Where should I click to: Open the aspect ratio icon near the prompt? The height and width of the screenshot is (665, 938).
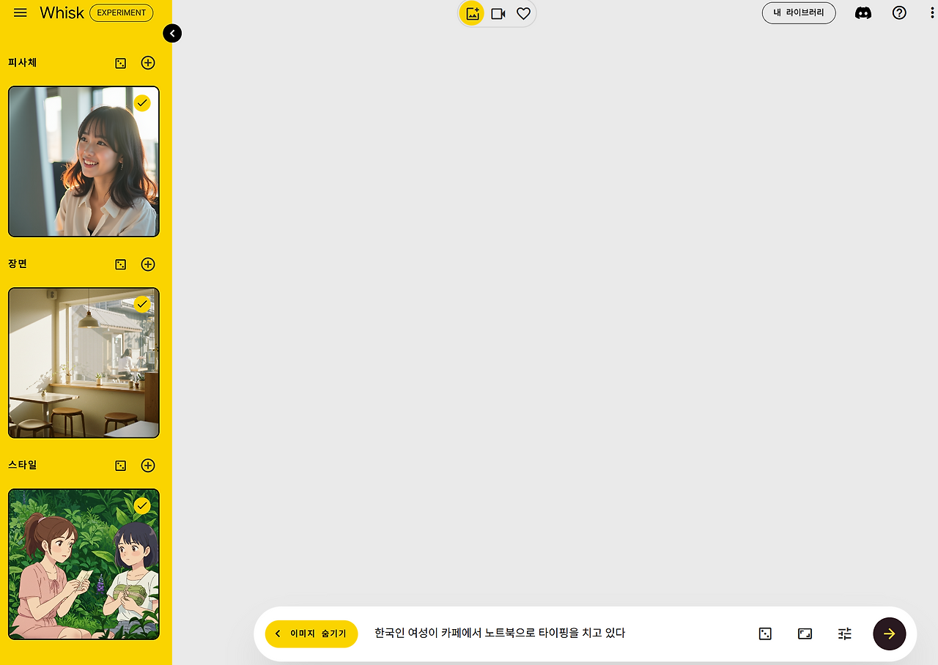[x=805, y=634]
